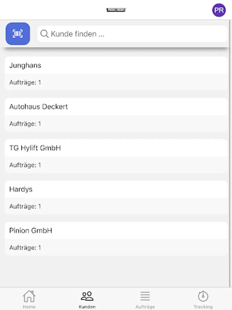This screenshot has height=310, width=232.
Task: Open the PR profile avatar
Action: click(x=219, y=10)
